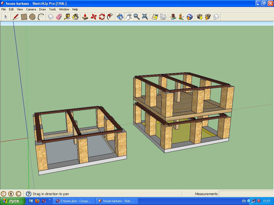
Task: Pick the Circle drawing tool
Action: point(32,17)
